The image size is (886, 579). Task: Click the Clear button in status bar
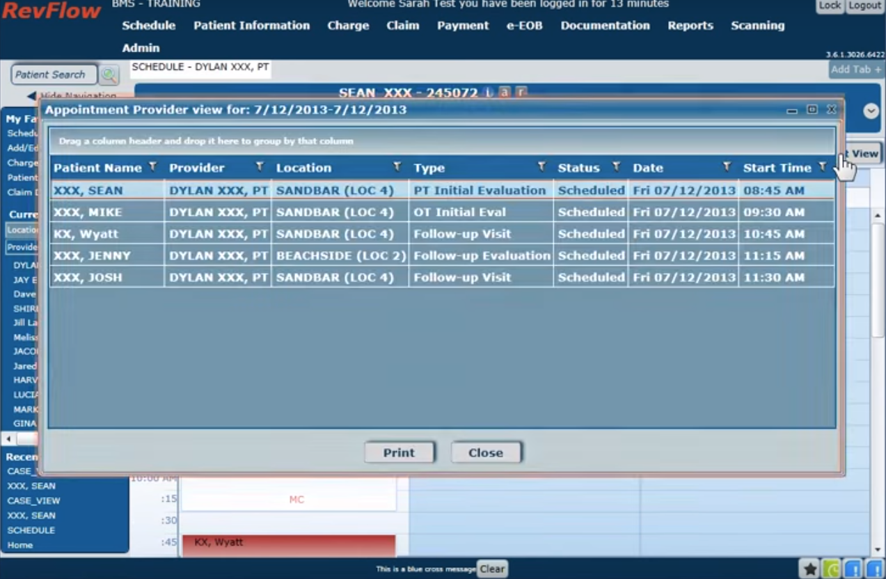pos(492,569)
